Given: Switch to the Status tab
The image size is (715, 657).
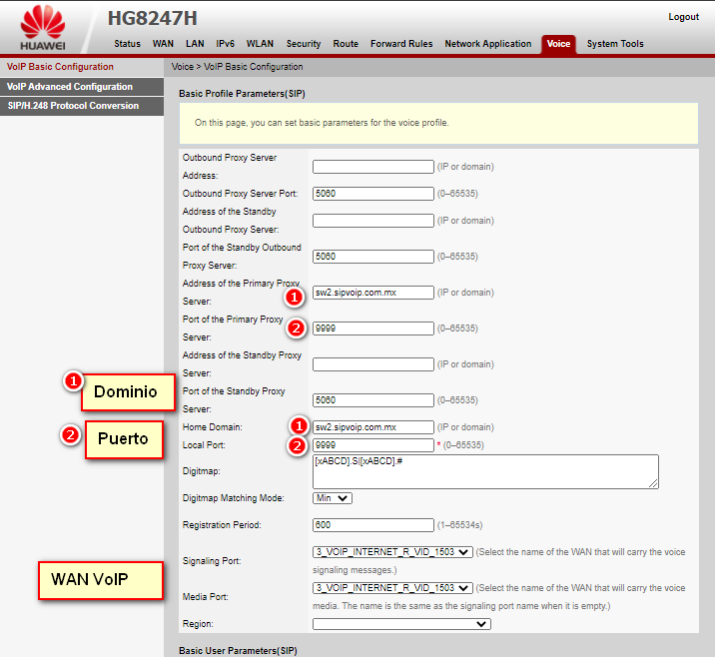Looking at the screenshot, I should pos(127,44).
